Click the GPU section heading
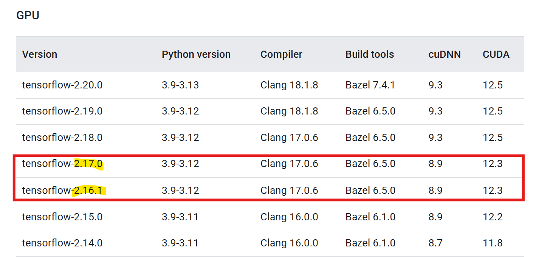This screenshot has width=539, height=257. 28,15
